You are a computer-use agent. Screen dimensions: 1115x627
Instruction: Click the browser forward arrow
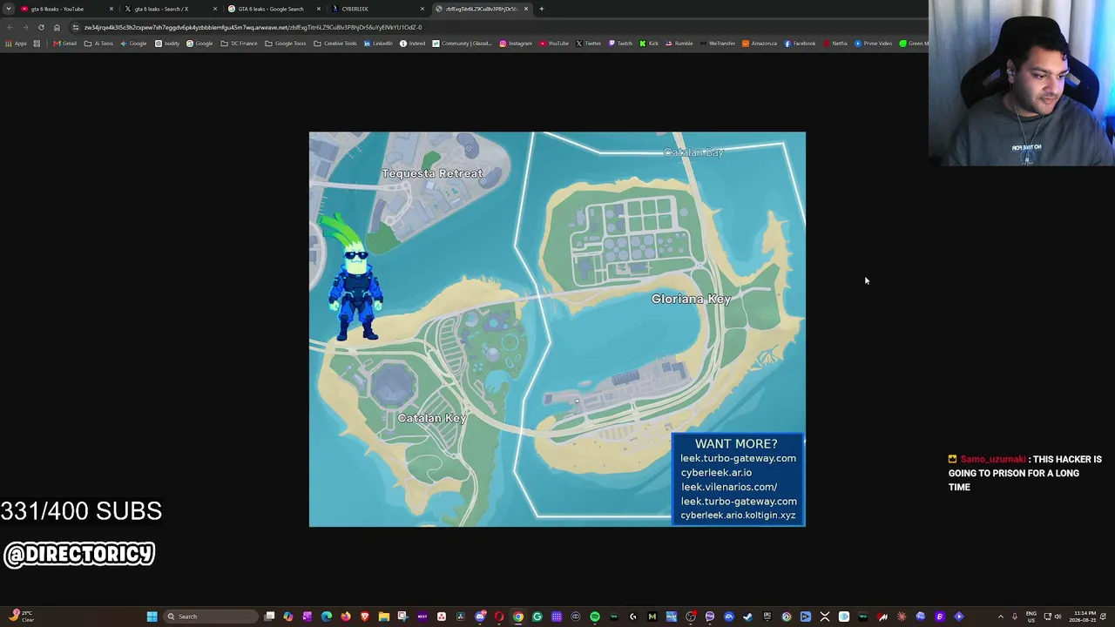pyautogui.click(x=24, y=27)
